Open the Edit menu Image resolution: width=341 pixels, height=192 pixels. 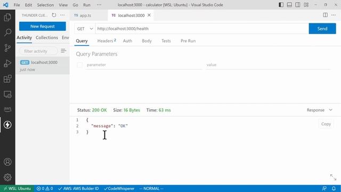[28, 5]
